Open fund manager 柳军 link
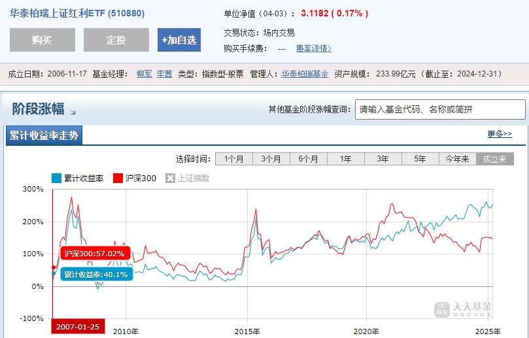529x338 pixels. (x=145, y=74)
